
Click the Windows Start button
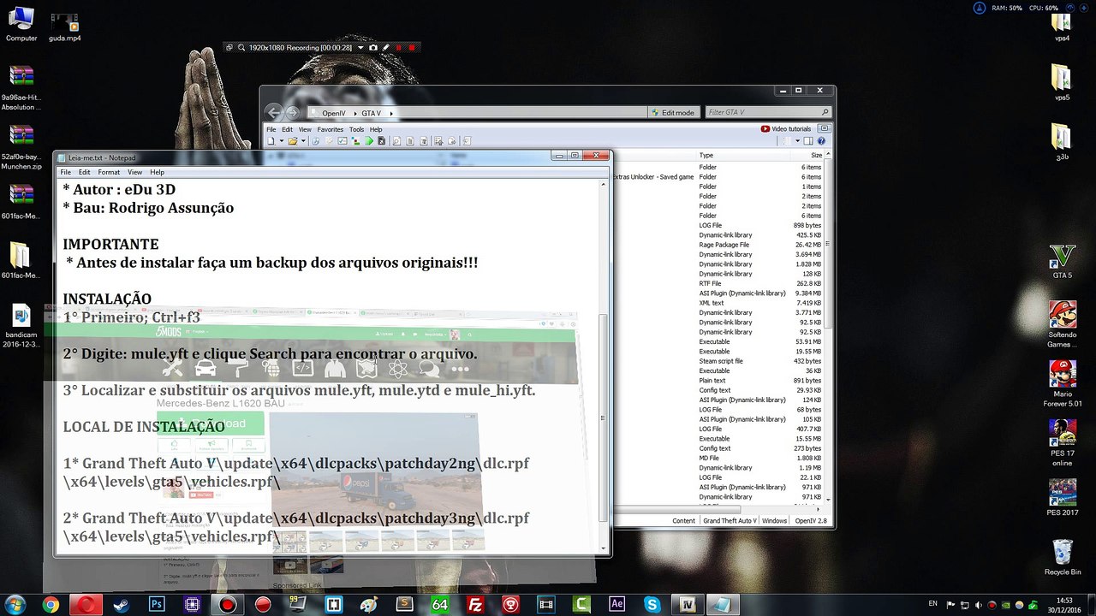pos(15,604)
